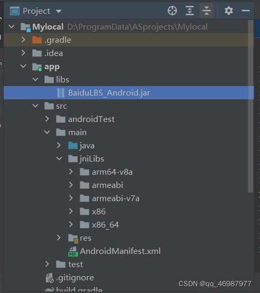Click the armeabi folder icon
Image resolution: width=260 pixels, height=293 pixels.
tap(85, 185)
